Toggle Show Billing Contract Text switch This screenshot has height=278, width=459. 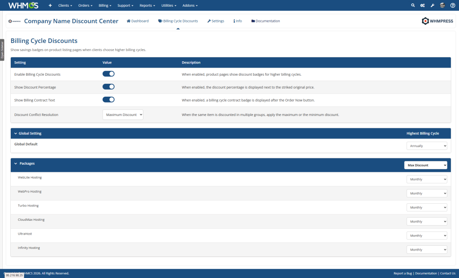tap(108, 100)
